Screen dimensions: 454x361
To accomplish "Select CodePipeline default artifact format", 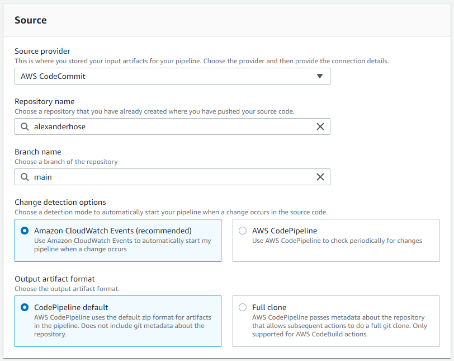I will 25,307.
